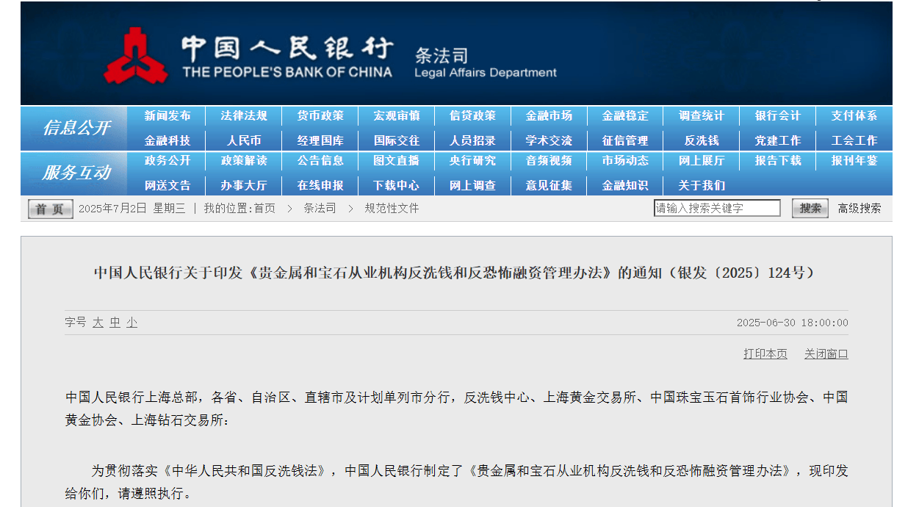919x507 pixels.
Task: Open 图文直播 section
Action: point(397,161)
